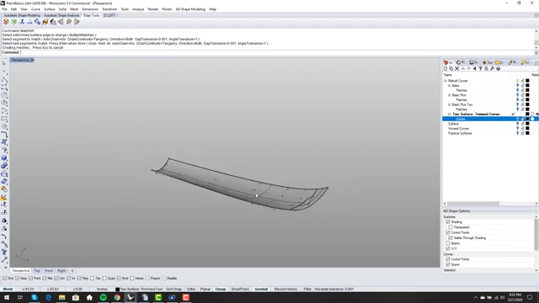Switch to Autodesk Shape Analysis toolbar tab

[61, 15]
